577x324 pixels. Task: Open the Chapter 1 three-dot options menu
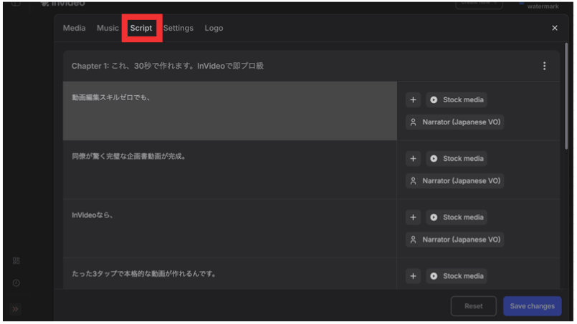(544, 67)
